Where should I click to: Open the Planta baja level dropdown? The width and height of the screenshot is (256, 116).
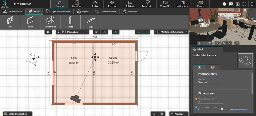(x=75, y=32)
